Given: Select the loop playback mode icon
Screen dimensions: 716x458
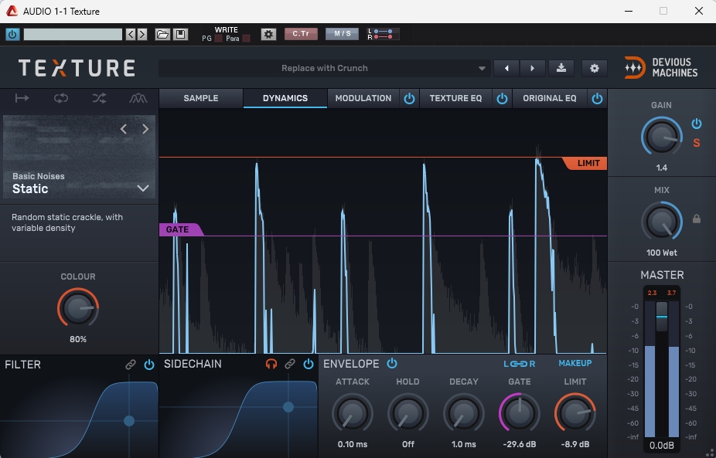Looking at the screenshot, I should [x=61, y=98].
